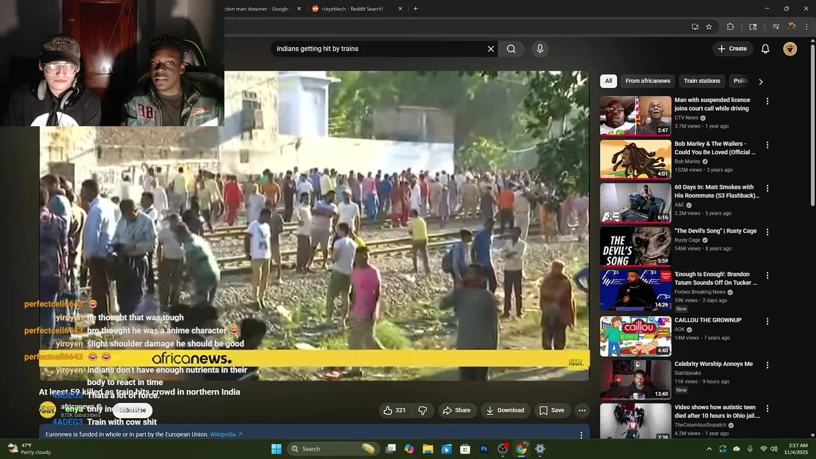Screen dimensions: 816x459
Task: Open Bob Marley Could You Be Loved thumbnail
Action: click(x=636, y=159)
